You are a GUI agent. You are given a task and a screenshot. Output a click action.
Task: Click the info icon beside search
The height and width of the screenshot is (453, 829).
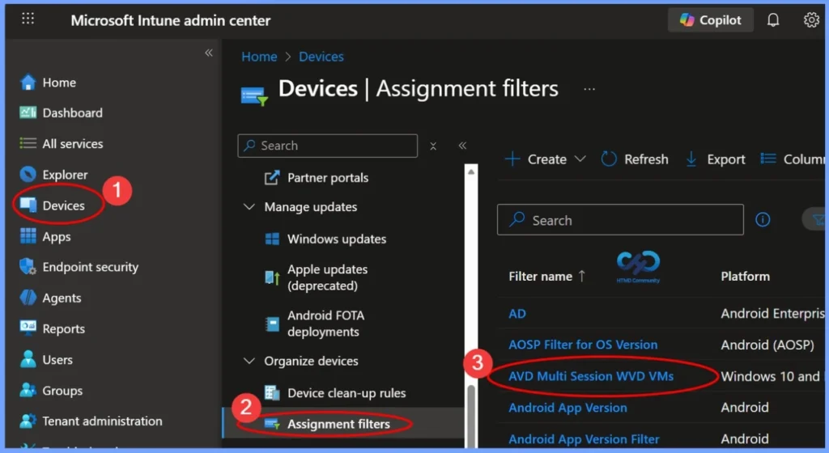(763, 220)
